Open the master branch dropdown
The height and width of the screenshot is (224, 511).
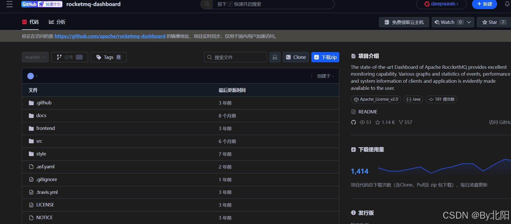[x=35, y=57]
